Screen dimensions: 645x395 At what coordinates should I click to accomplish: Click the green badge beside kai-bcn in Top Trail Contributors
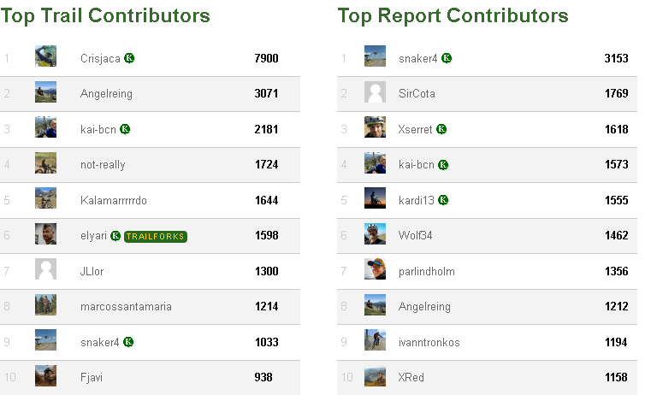coord(125,129)
